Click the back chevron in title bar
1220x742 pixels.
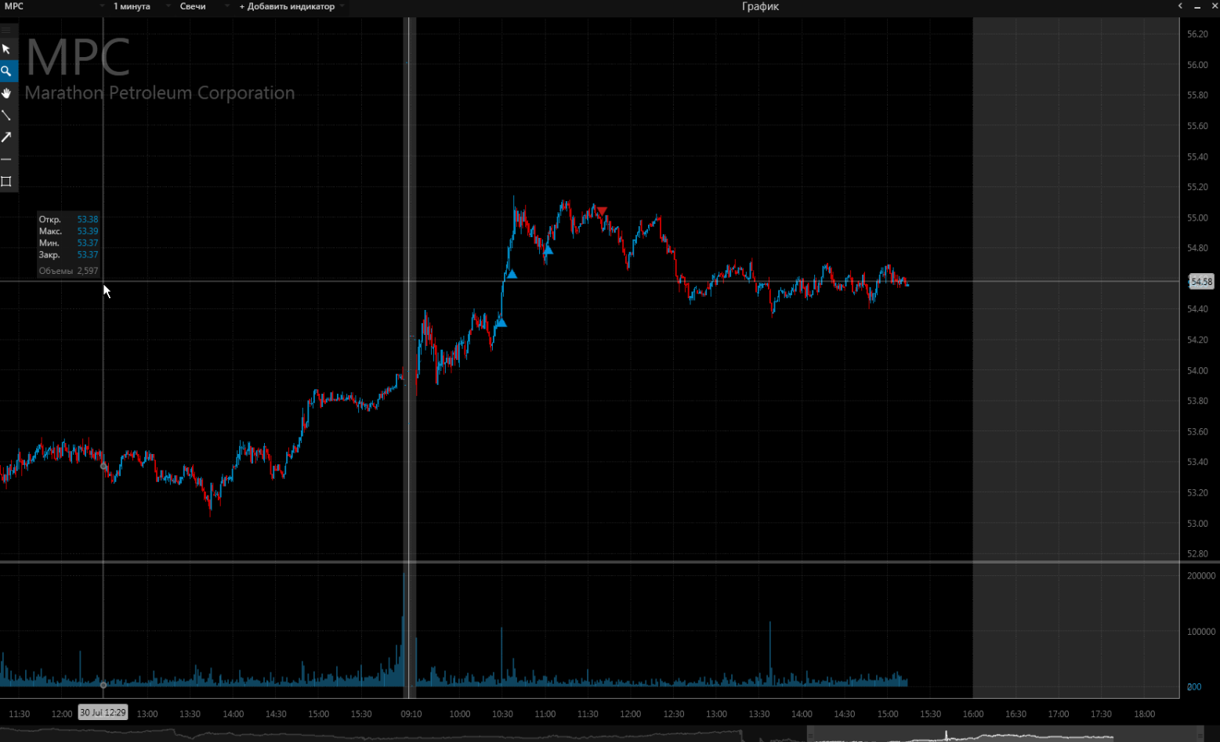[1180, 6]
